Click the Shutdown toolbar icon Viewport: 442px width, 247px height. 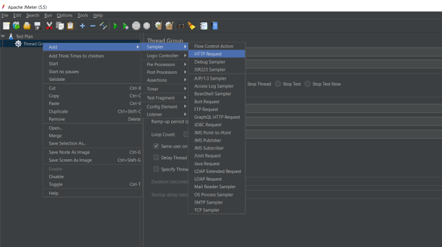146,26
